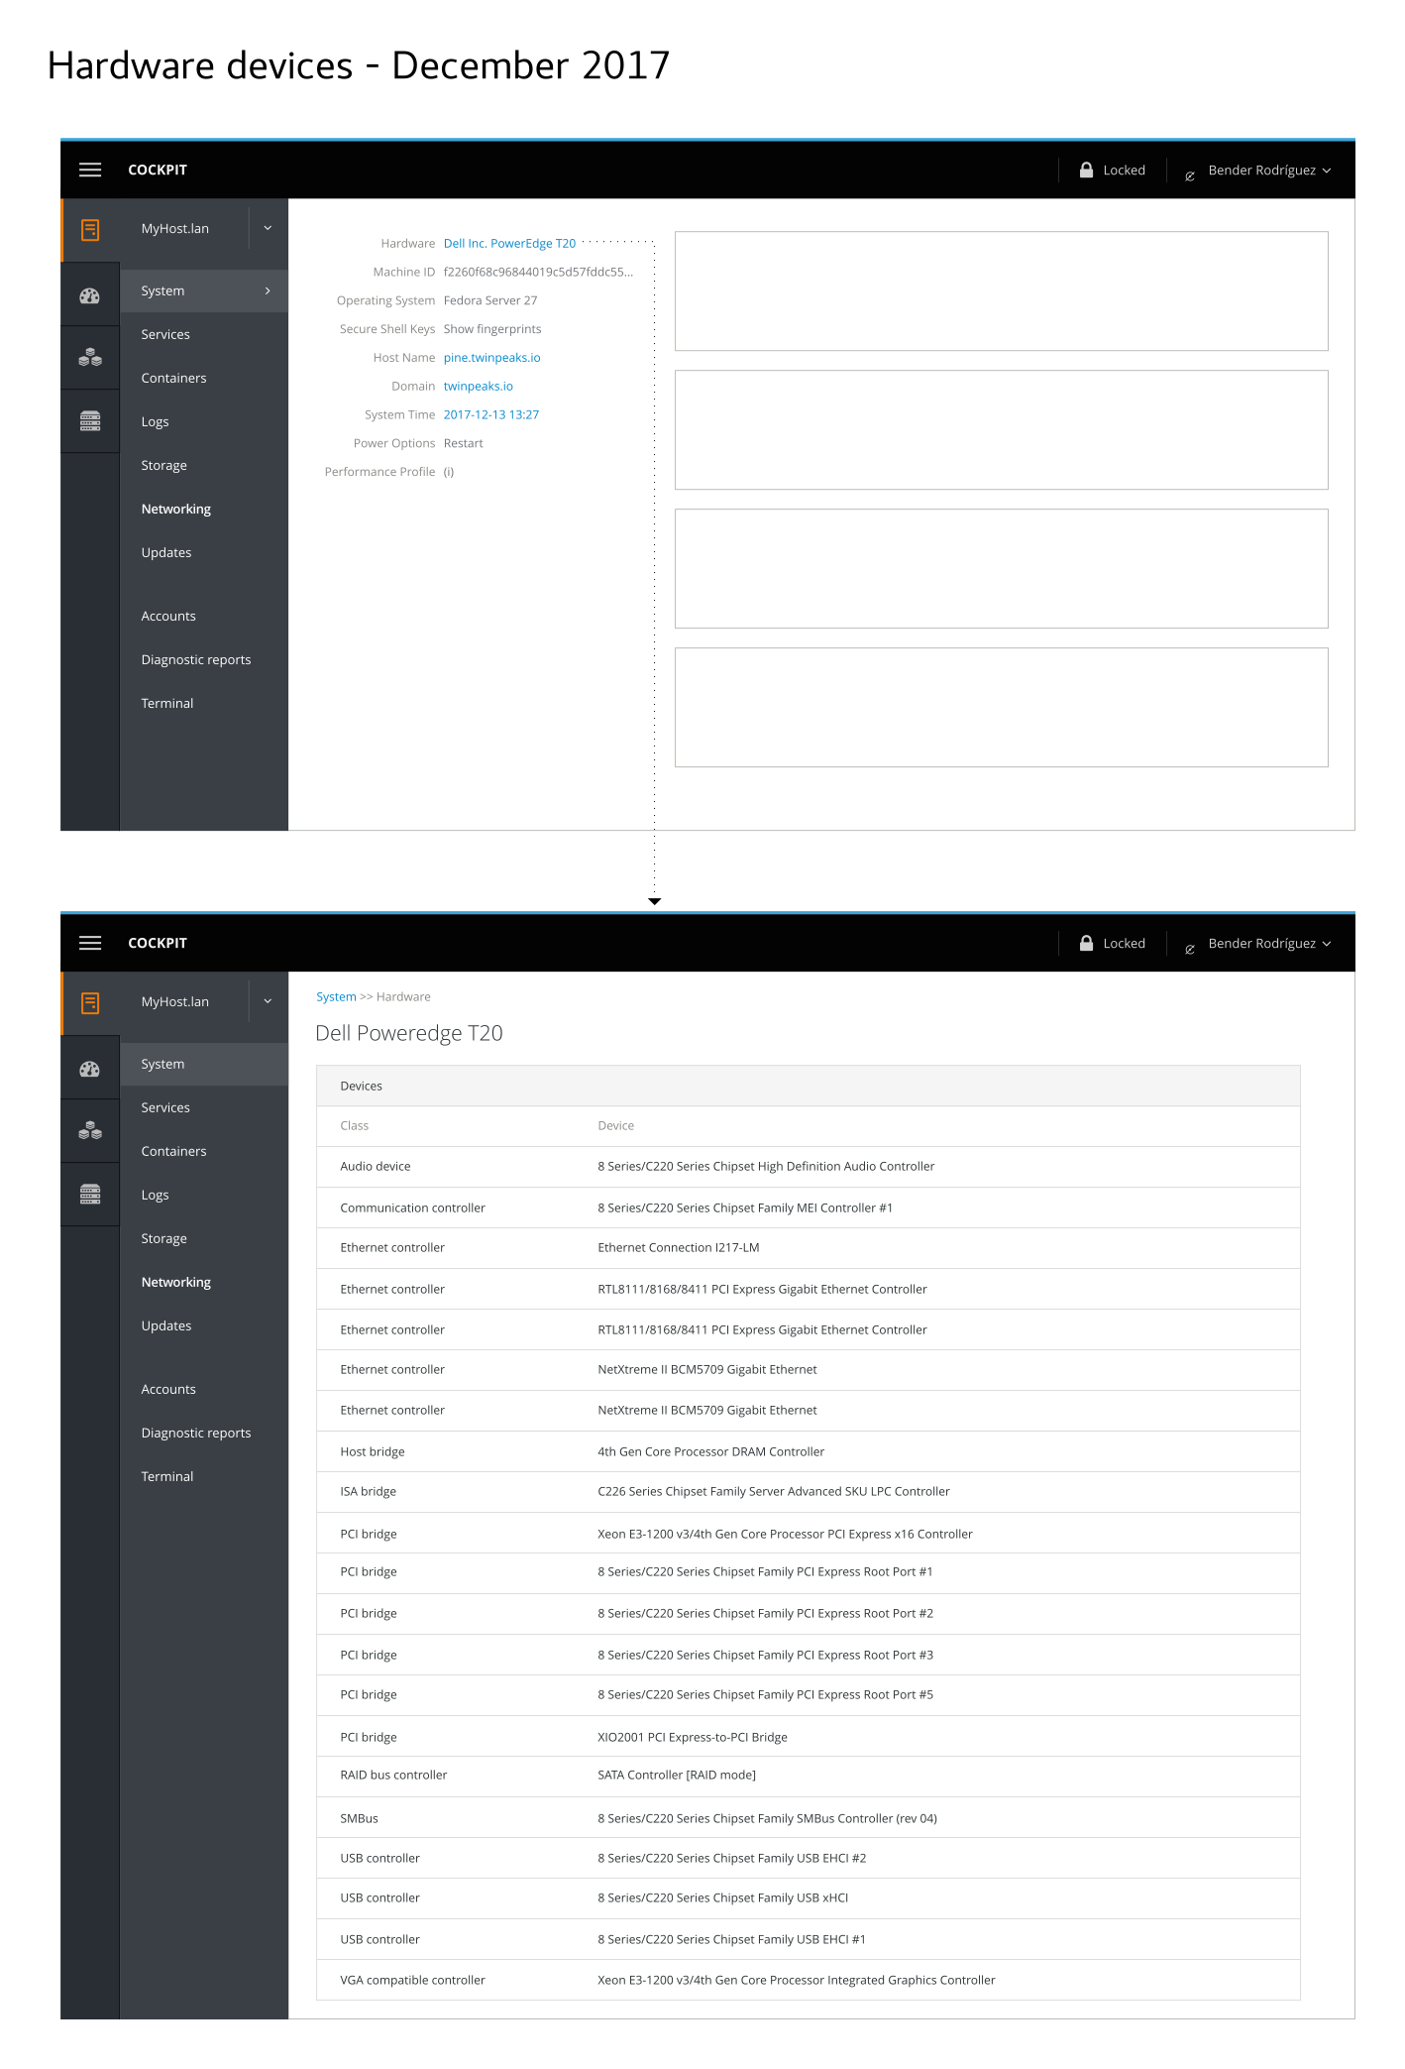Click the orange host icon in top screen
This screenshot has width=1405, height=2069.
coord(90,230)
